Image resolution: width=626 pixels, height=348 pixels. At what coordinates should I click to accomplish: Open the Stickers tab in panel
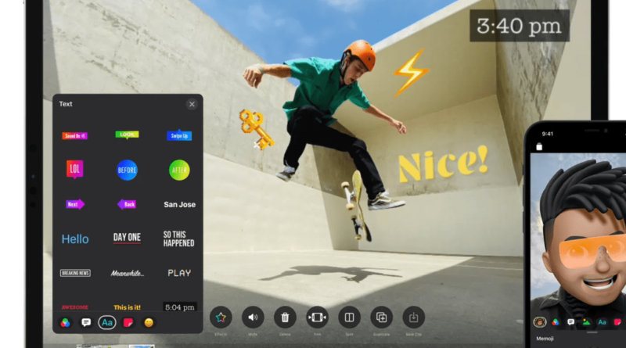point(128,322)
